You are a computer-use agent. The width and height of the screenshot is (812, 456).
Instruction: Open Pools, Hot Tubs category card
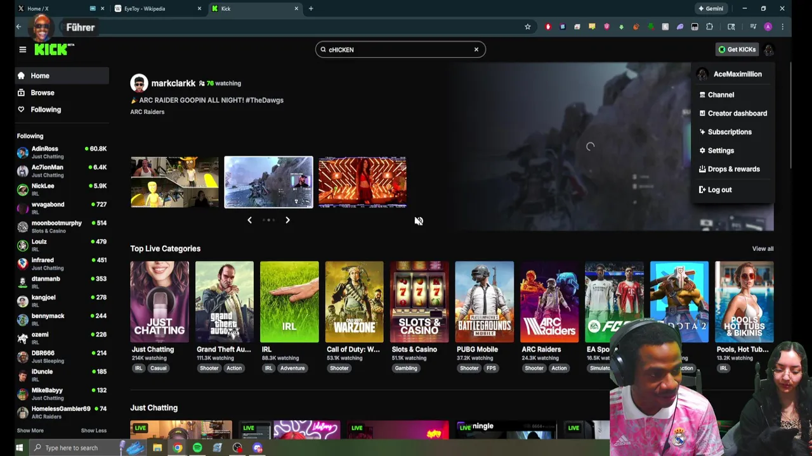pyautogui.click(x=744, y=302)
